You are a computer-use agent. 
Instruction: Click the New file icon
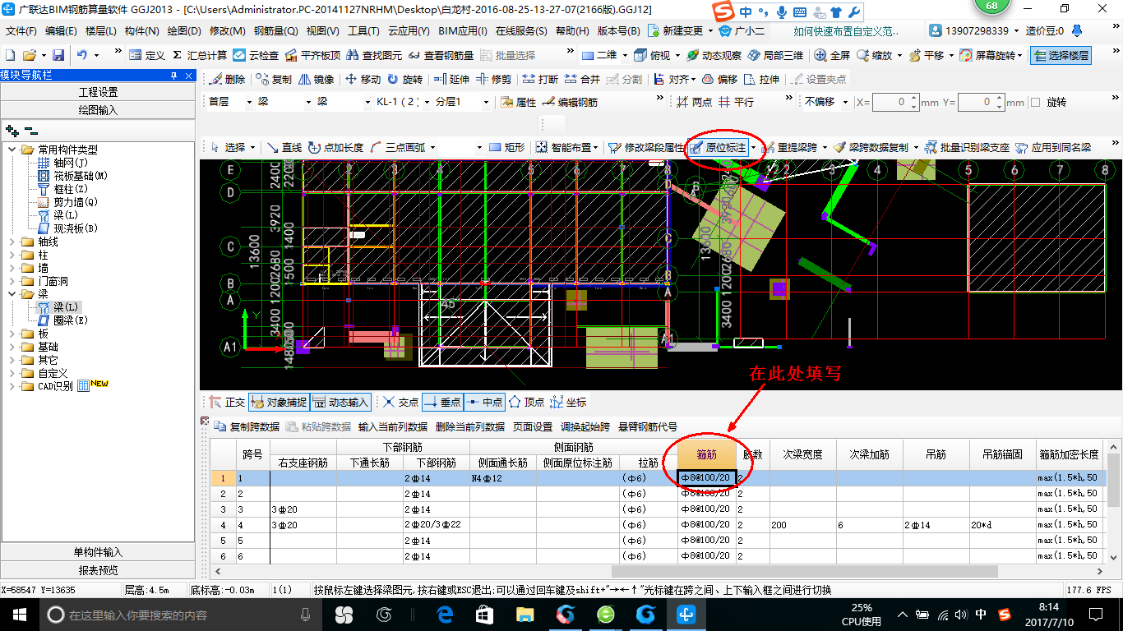pyautogui.click(x=11, y=55)
